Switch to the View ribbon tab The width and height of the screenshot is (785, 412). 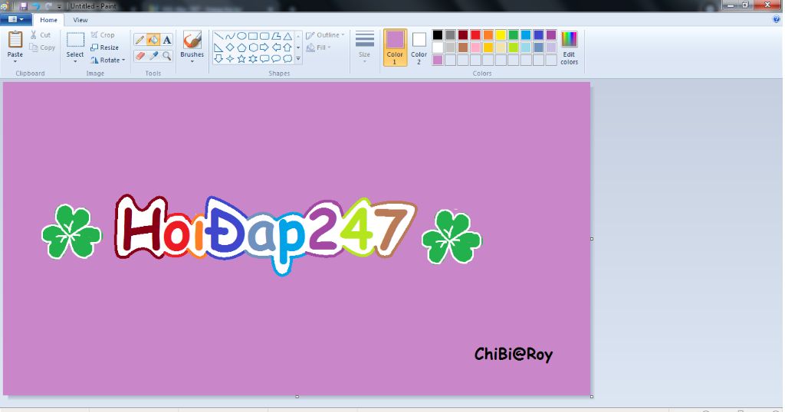coord(80,20)
